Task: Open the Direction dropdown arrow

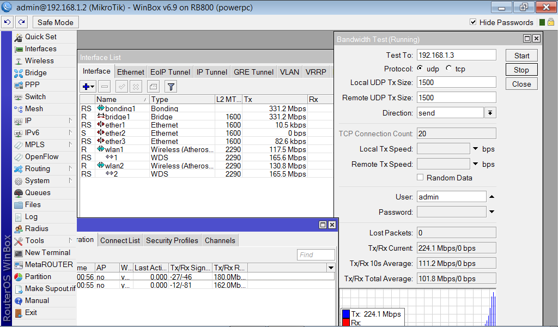Action: click(x=490, y=113)
